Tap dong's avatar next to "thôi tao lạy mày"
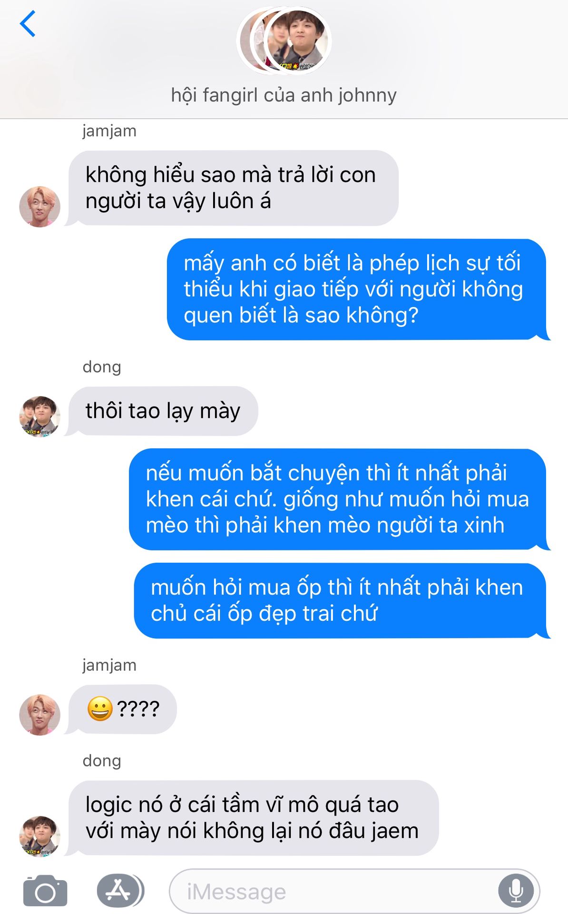 [39, 417]
